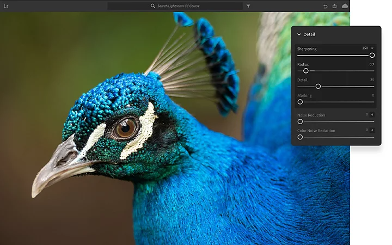
Task: Collapse the Detail panel chevron
Action: pyautogui.click(x=299, y=34)
